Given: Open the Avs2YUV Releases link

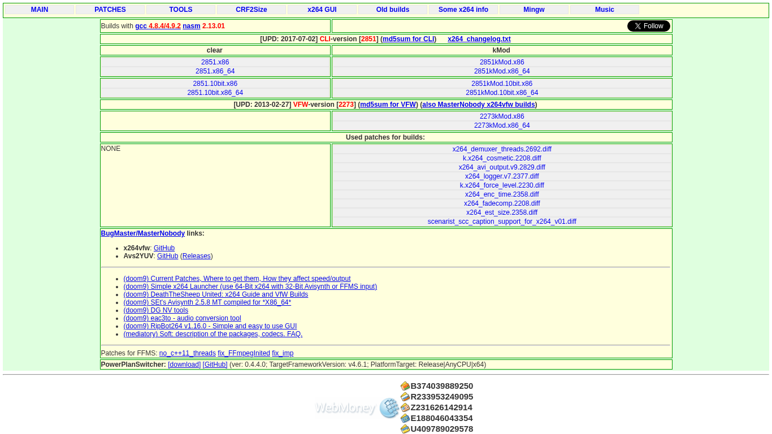Looking at the screenshot, I should pos(196,256).
